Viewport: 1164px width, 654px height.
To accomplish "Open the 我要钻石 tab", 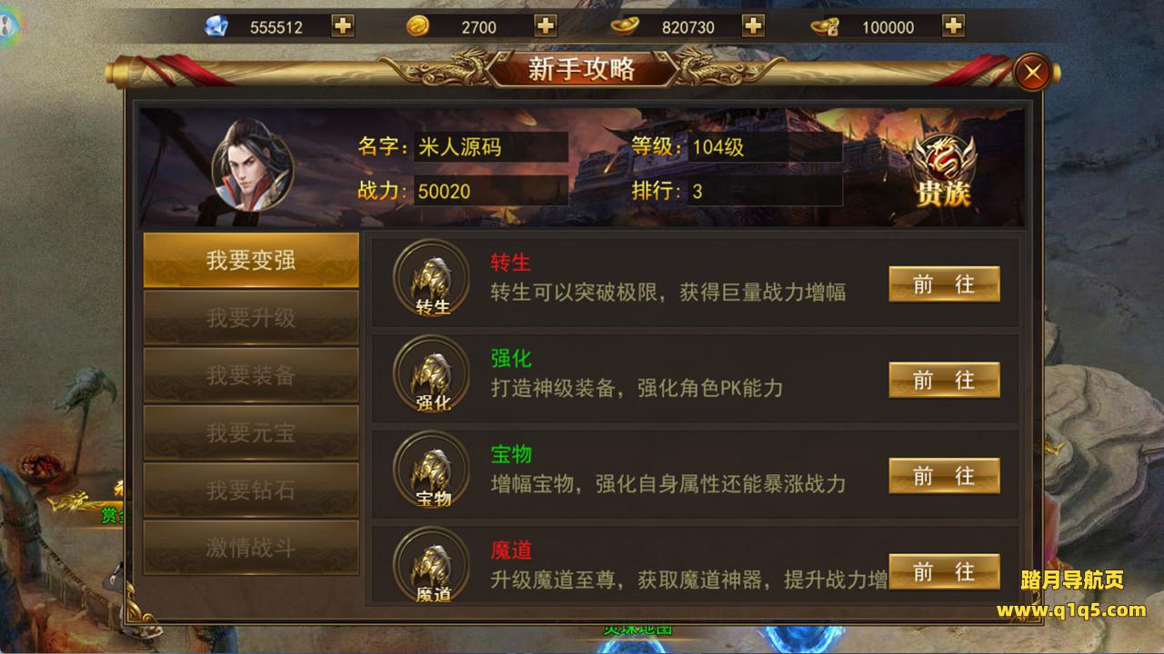I will [251, 490].
